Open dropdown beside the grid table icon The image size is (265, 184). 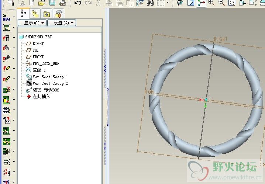tap(14, 110)
